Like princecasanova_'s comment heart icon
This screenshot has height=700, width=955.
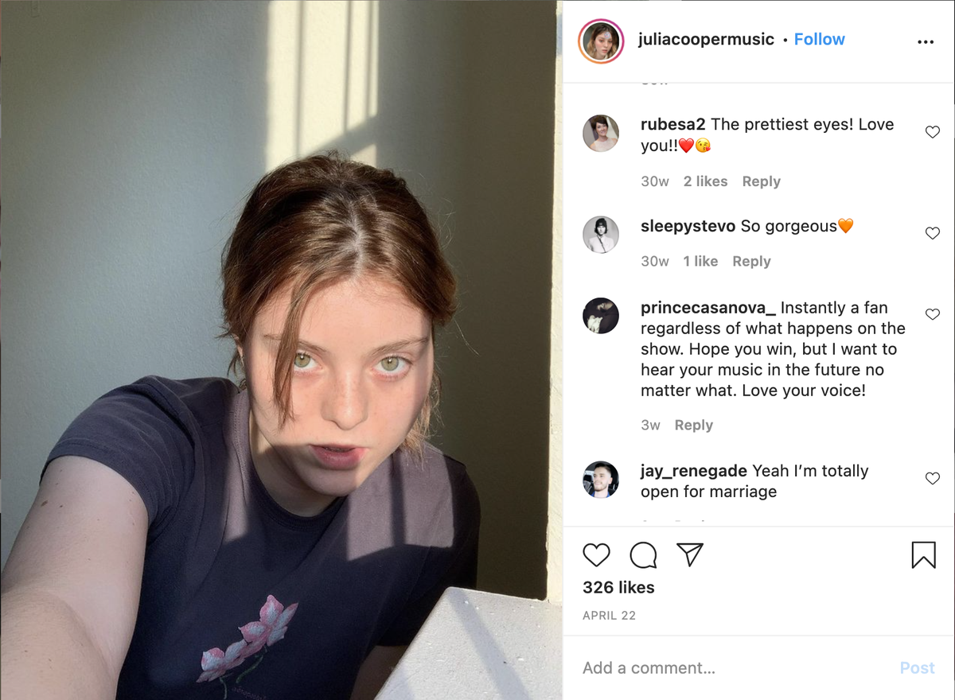coord(933,314)
